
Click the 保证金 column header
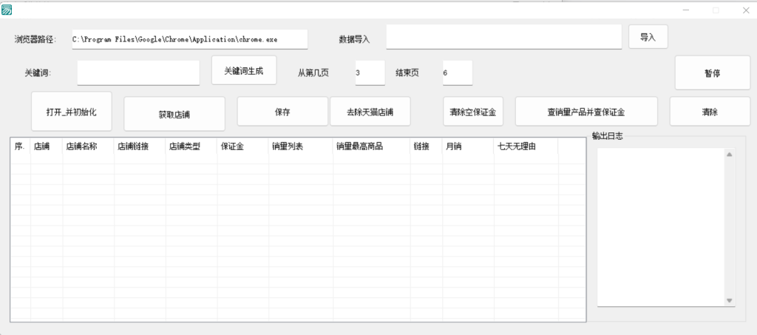[x=242, y=146]
